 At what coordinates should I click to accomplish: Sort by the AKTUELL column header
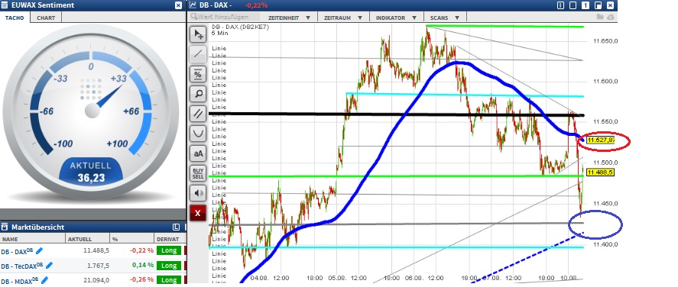(x=88, y=239)
